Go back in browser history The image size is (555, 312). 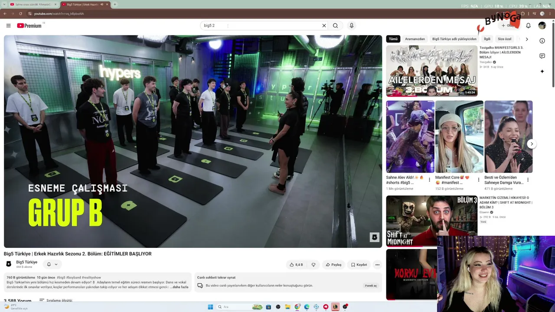click(5, 13)
